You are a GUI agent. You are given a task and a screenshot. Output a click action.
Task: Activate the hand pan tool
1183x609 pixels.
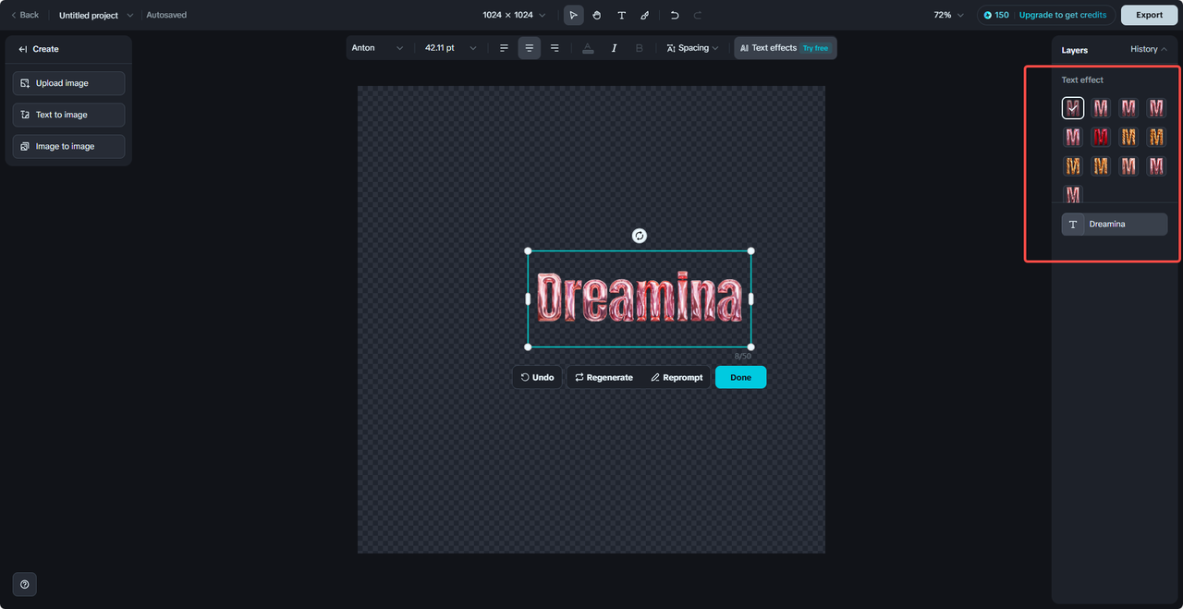click(597, 15)
